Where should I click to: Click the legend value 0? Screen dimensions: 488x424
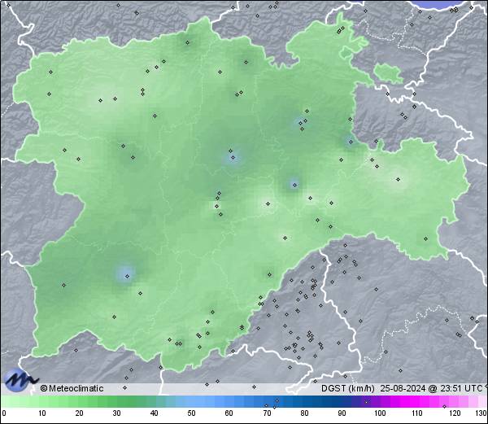coord(4,413)
